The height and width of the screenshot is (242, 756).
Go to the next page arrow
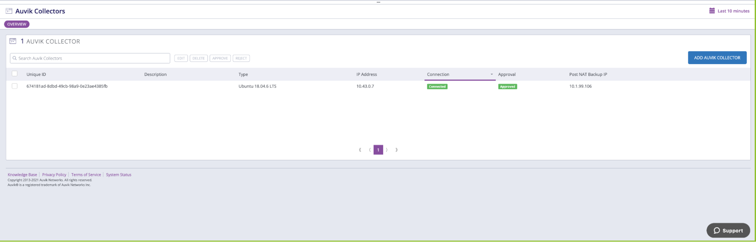(387, 150)
